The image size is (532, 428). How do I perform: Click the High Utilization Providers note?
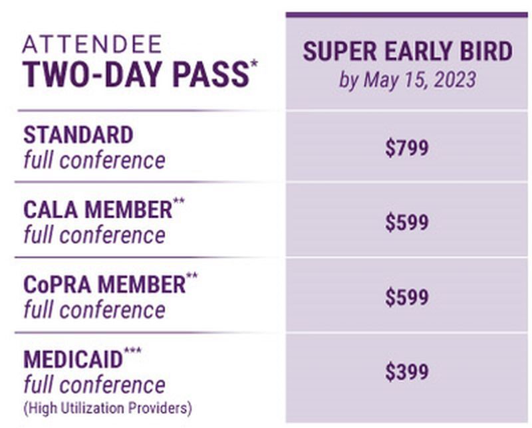(108, 407)
